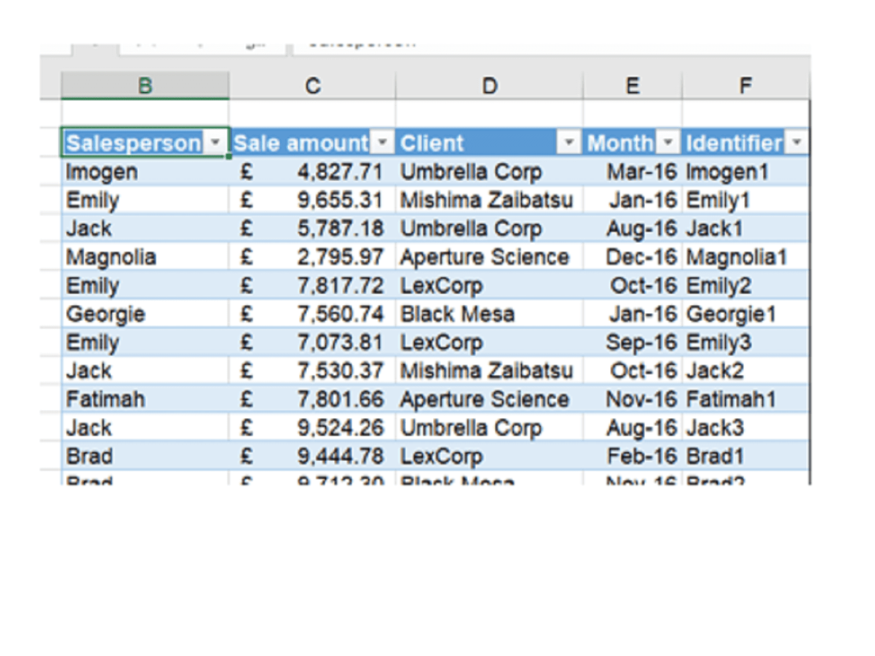Select column B header
The height and width of the screenshot is (656, 875).
pos(145,86)
